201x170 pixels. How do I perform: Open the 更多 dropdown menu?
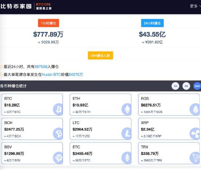pyautogui.click(x=195, y=6)
